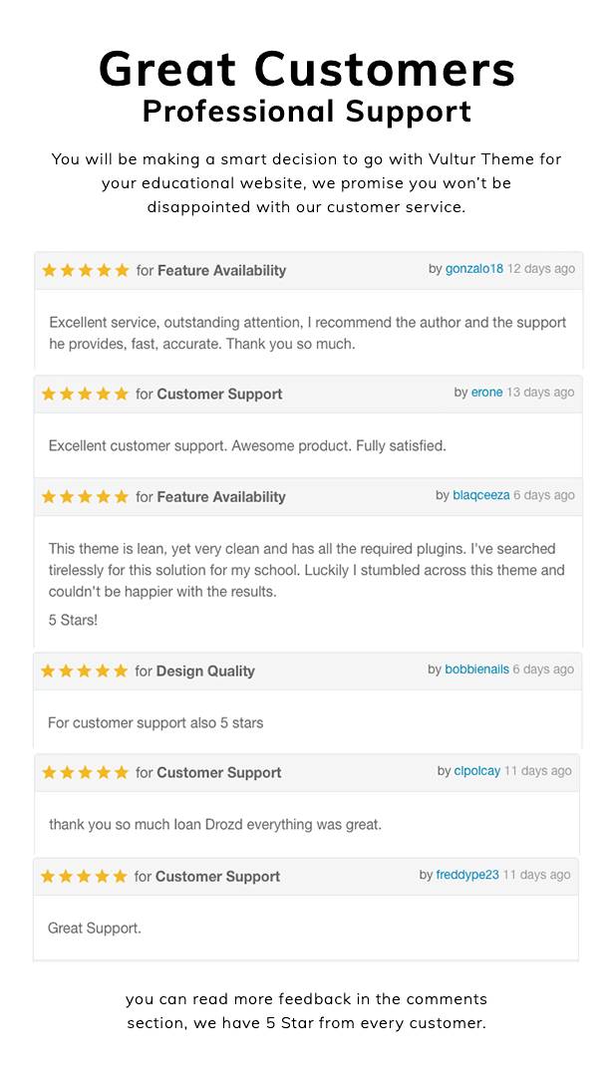Click the Professional Support subheading
Image resolution: width=613 pixels, height=1069 pixels.
coord(307,112)
